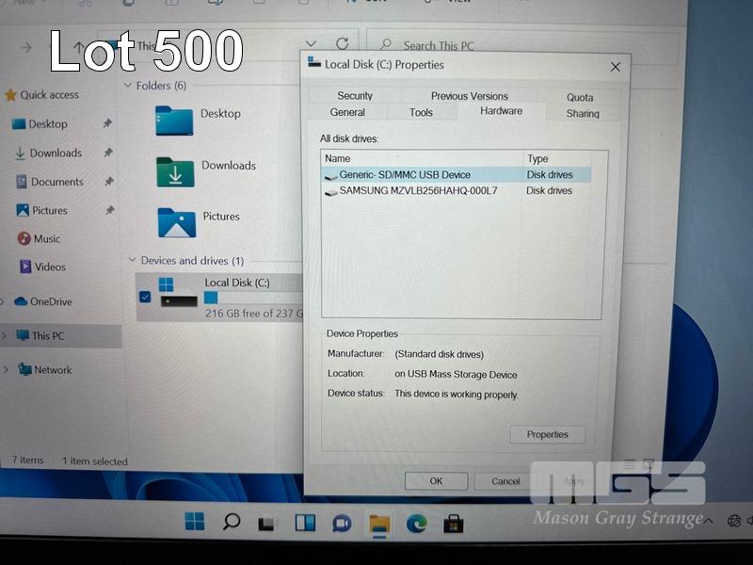Click the Search This PC field
753x565 pixels.
tap(527, 45)
